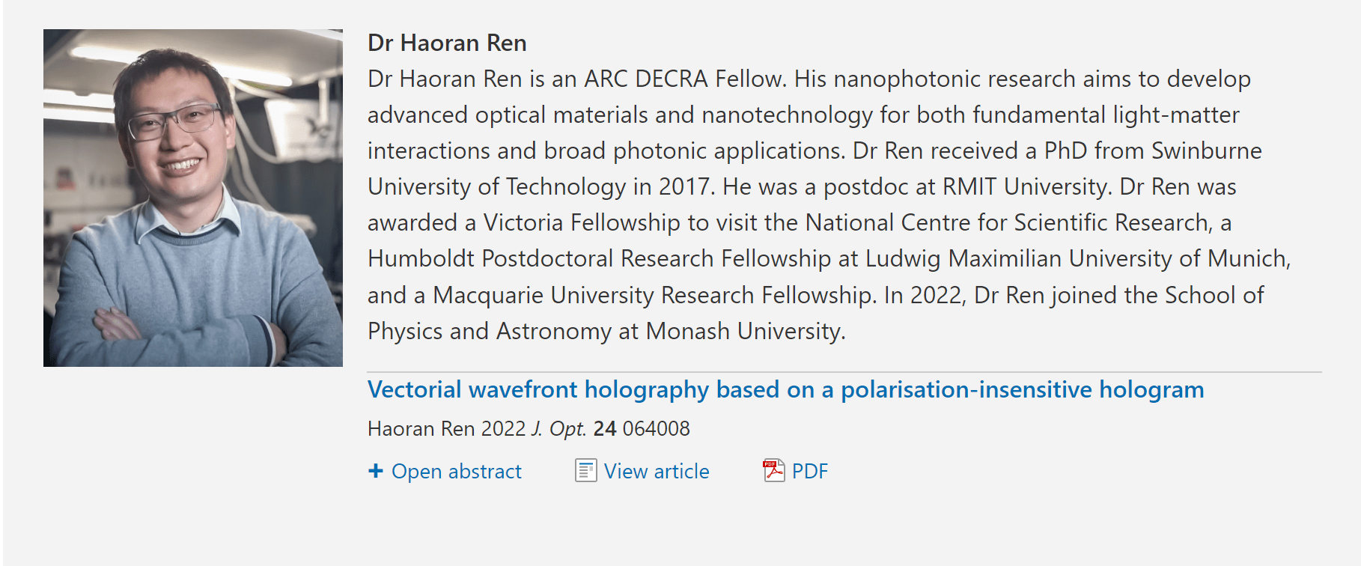Expand the Open abstract section
Screen dimensions: 1361x566
[x=456, y=472]
